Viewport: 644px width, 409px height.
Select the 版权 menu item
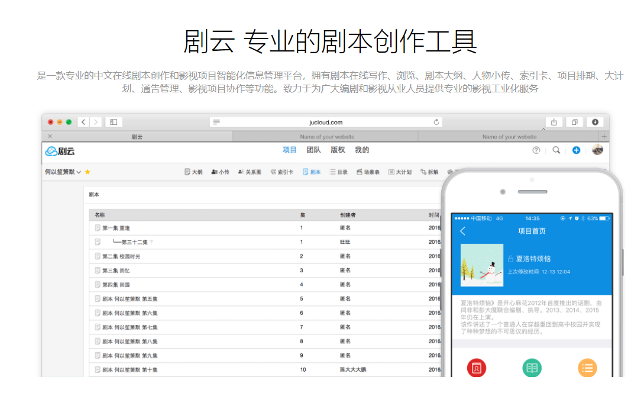pos(338,150)
